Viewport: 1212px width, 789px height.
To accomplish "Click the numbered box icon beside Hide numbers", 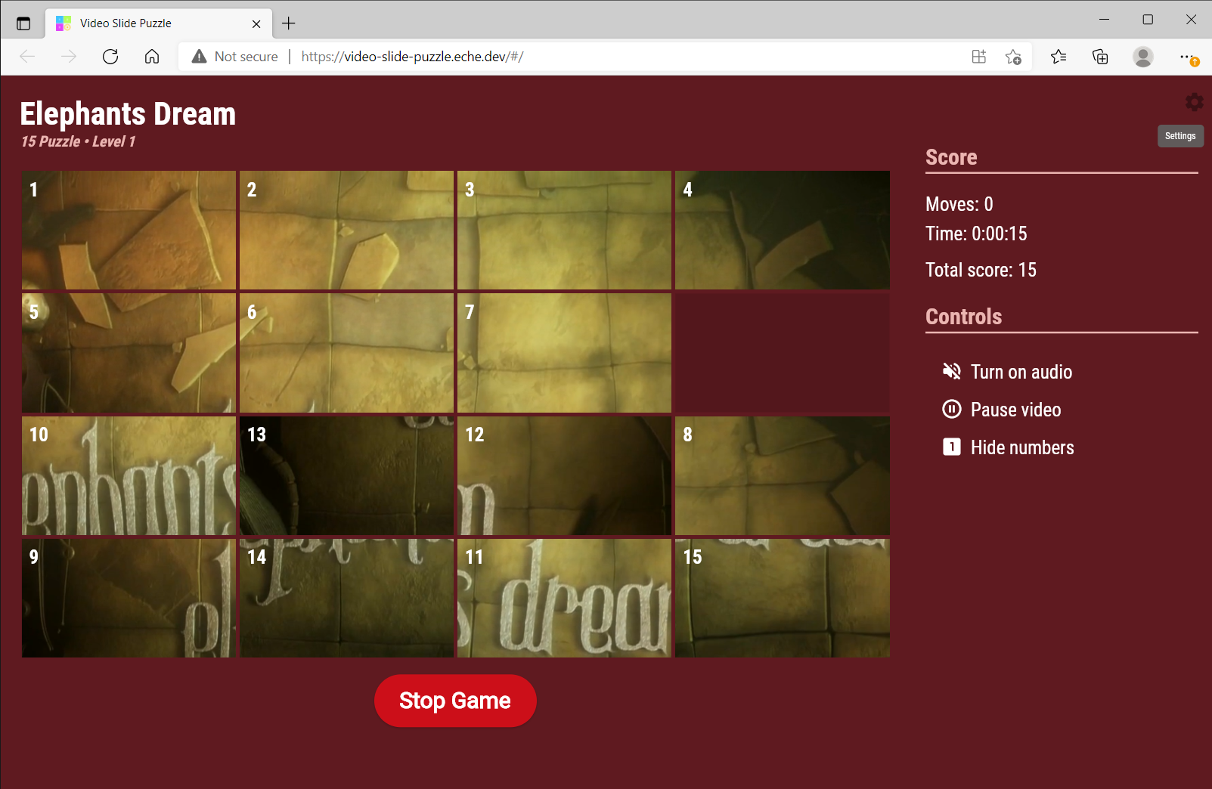I will [951, 447].
